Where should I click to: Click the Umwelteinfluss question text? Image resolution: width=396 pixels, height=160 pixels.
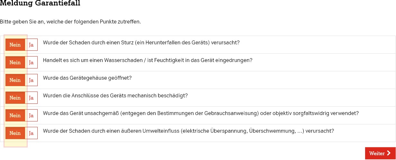point(189,131)
